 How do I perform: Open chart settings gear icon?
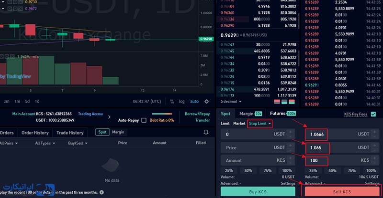click(207, 101)
